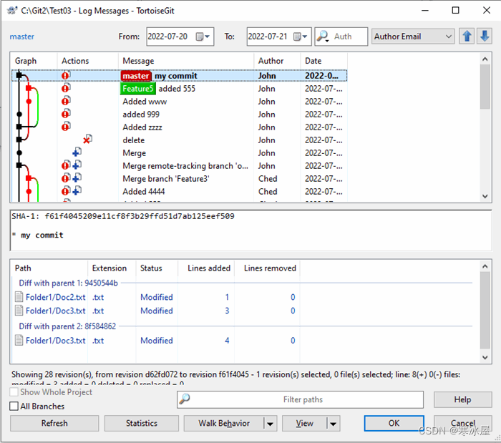Sort log by the Graph column header
501x443 pixels.
pos(34,61)
